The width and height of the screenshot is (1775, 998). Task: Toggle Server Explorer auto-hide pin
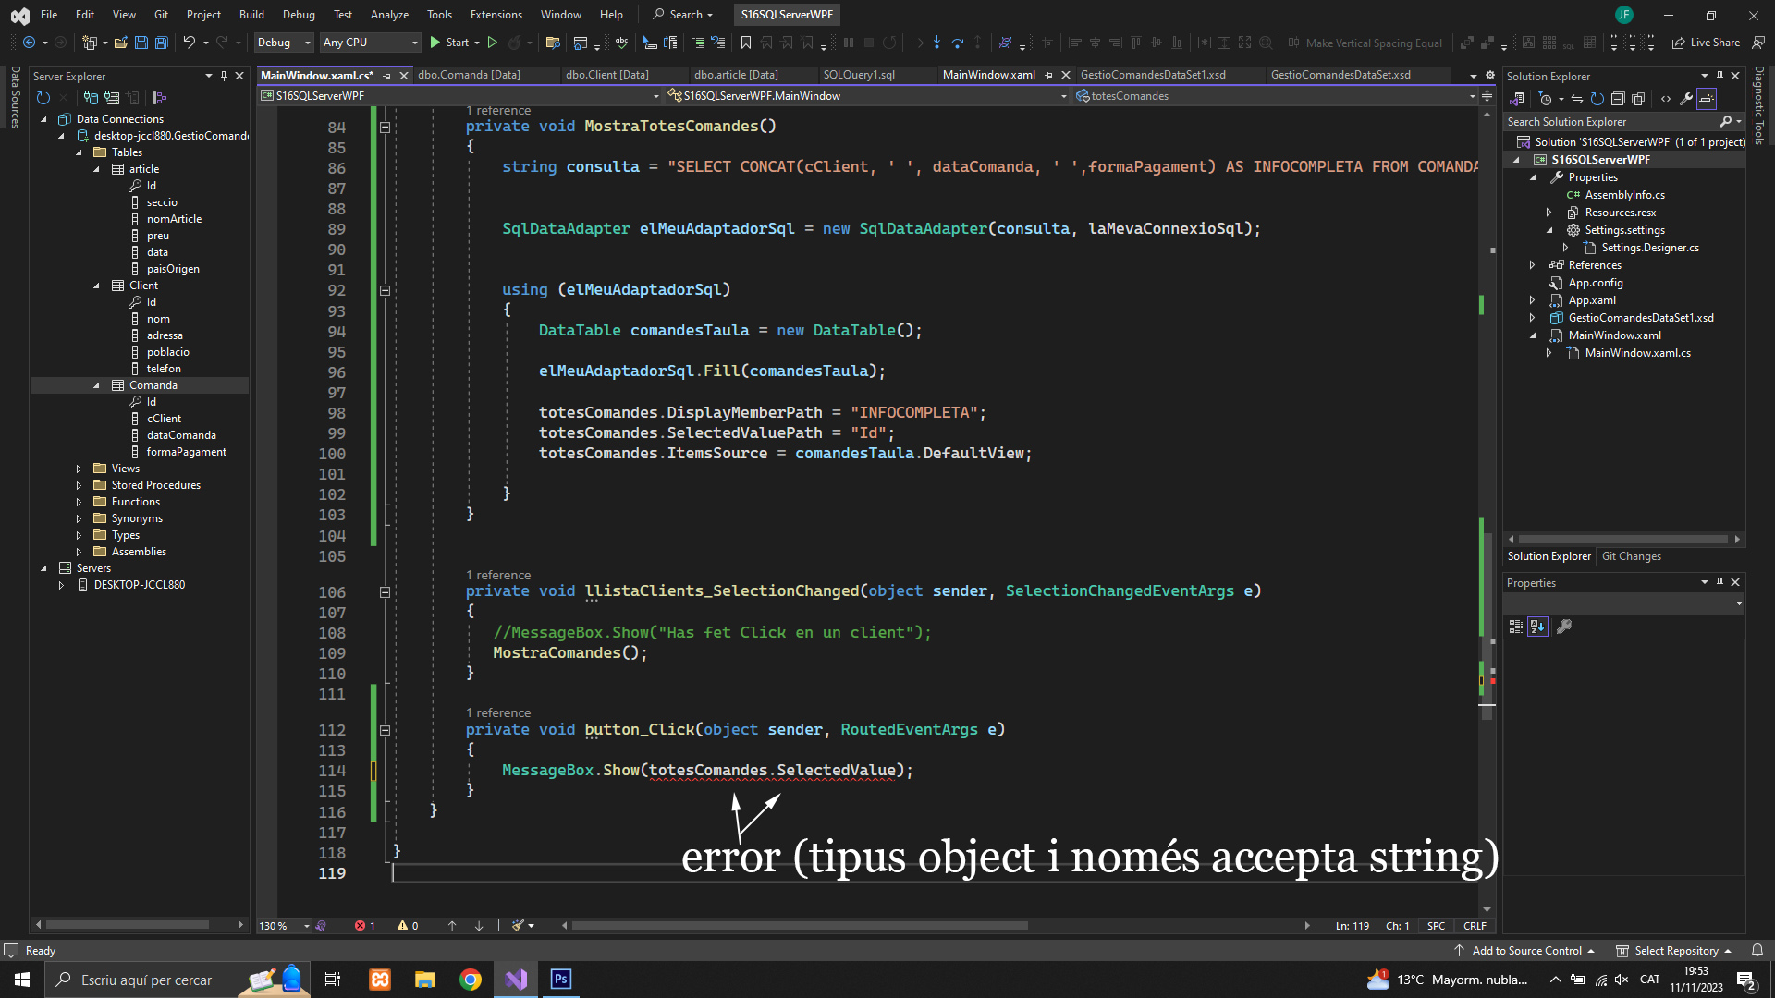(224, 76)
